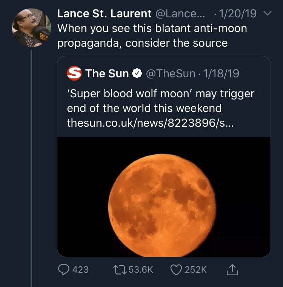Click The Sun verified badge
Image resolution: width=283 pixels, height=287 pixels.
[x=137, y=74]
